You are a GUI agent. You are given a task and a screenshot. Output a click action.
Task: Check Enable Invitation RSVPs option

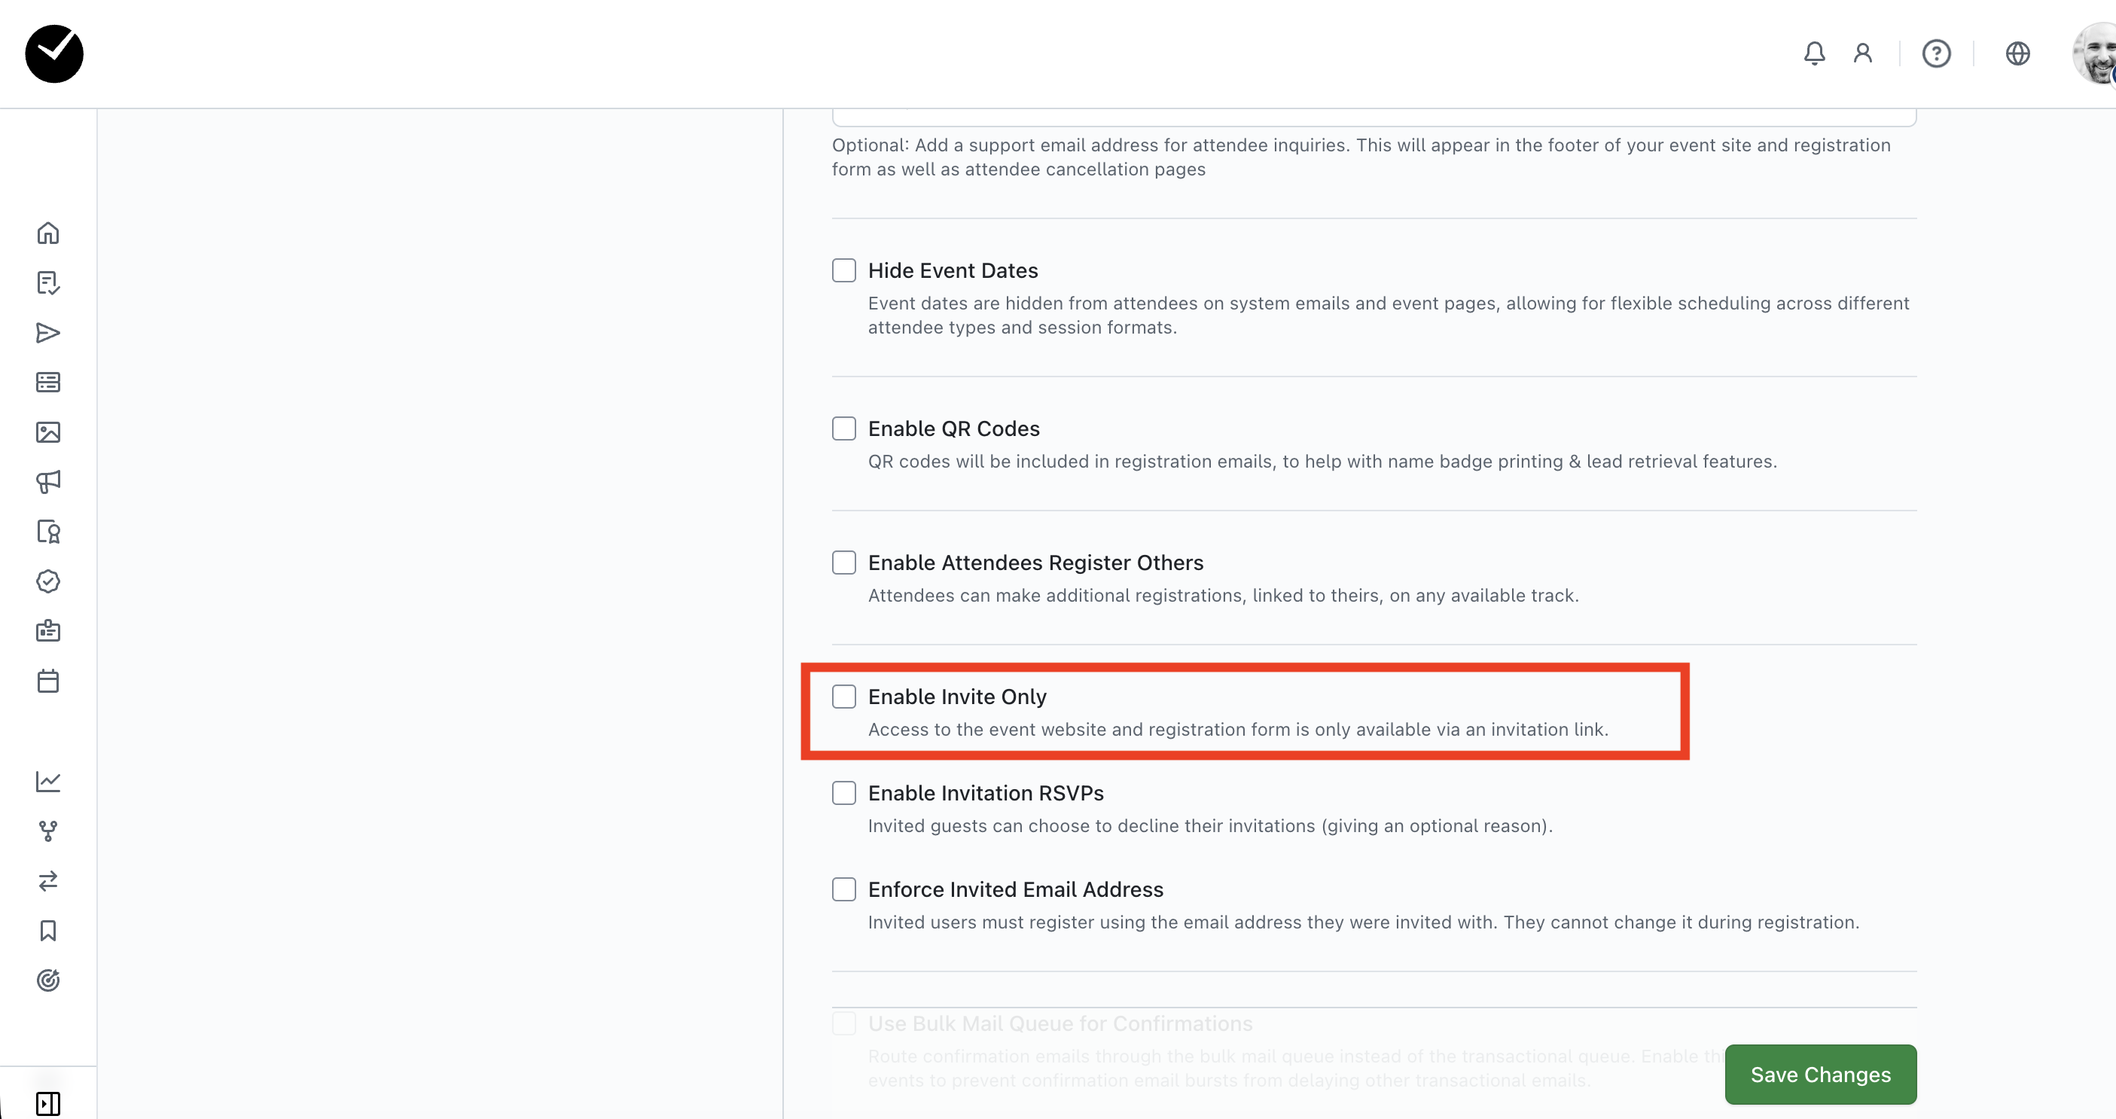click(x=843, y=793)
